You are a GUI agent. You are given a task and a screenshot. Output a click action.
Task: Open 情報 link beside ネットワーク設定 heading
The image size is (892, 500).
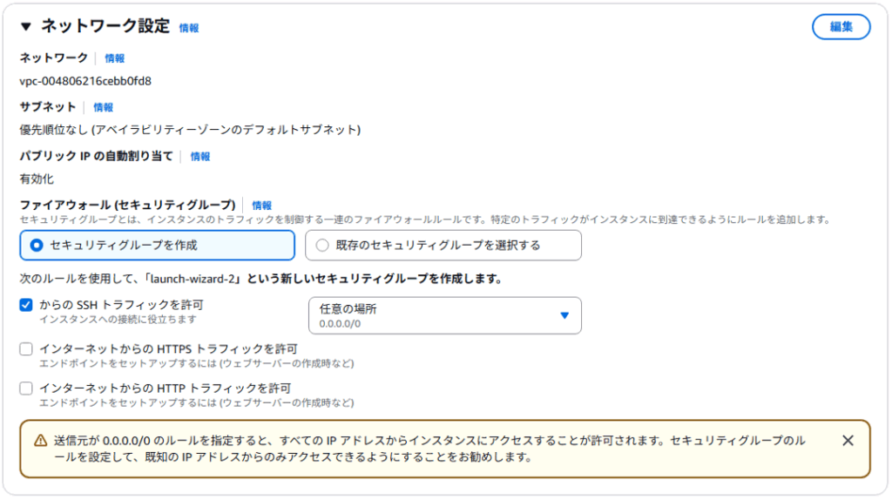pyautogui.click(x=189, y=28)
